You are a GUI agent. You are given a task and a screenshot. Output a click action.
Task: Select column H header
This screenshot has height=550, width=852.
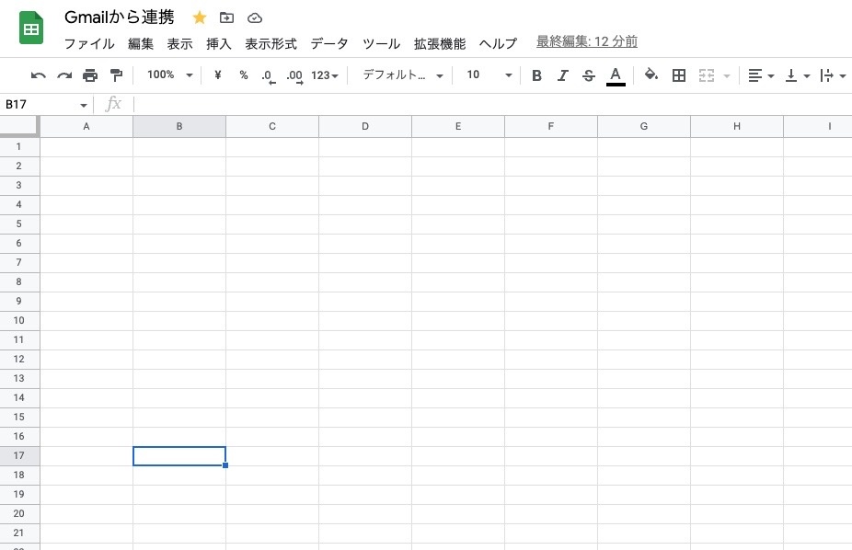coord(737,126)
